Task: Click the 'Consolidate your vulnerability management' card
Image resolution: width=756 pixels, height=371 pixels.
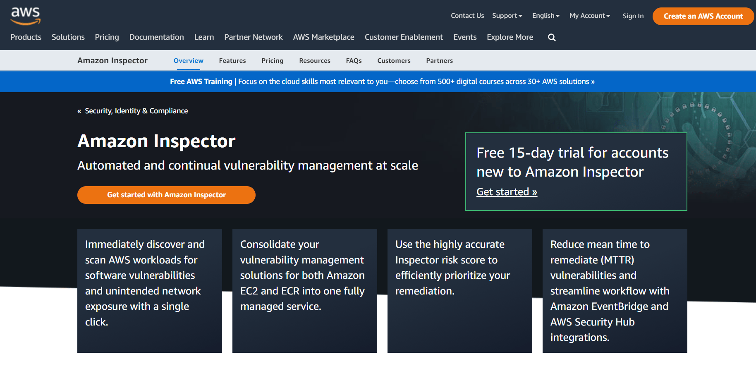Action: coord(305,291)
